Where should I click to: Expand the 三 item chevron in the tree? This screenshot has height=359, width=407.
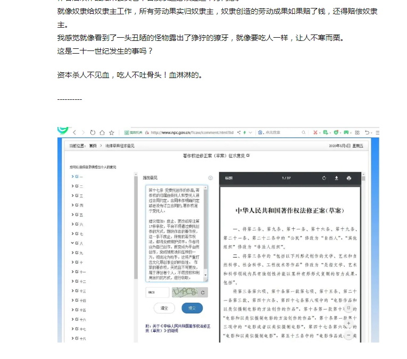click(x=73, y=195)
